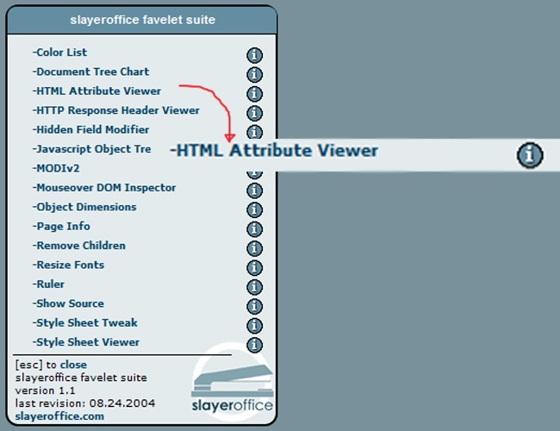
Task: Open the Page Info favelet
Action: 61,226
